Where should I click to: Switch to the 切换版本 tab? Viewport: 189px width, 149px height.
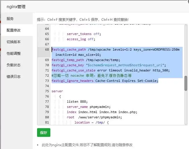click(14, 42)
